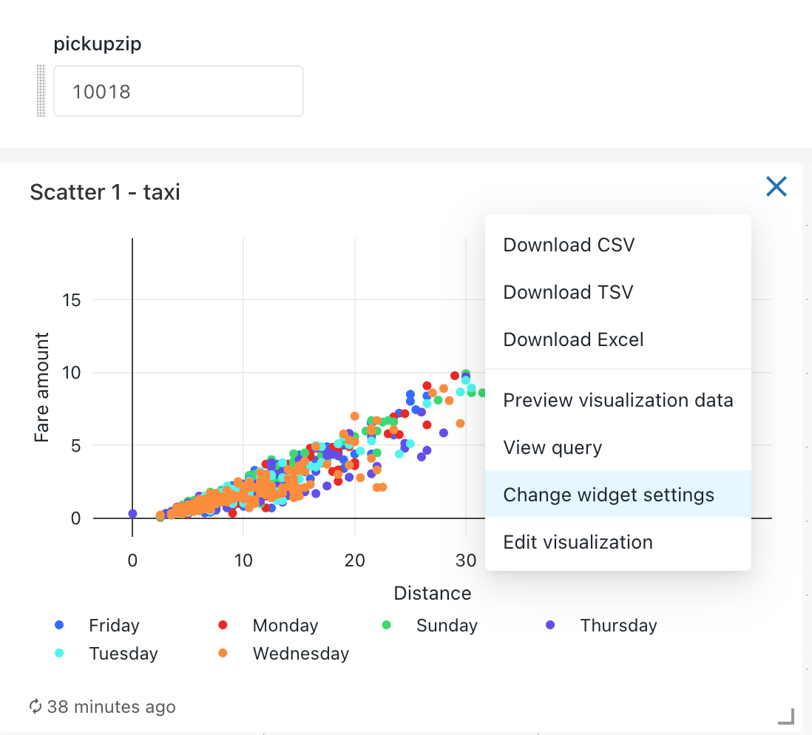Toggle the Thursday series in the legend

pos(618,625)
